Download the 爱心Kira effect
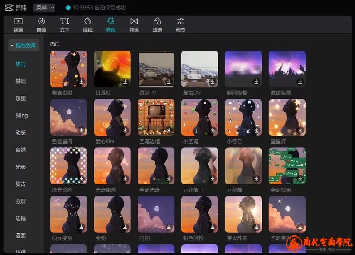355x255 pixels. point(125,130)
